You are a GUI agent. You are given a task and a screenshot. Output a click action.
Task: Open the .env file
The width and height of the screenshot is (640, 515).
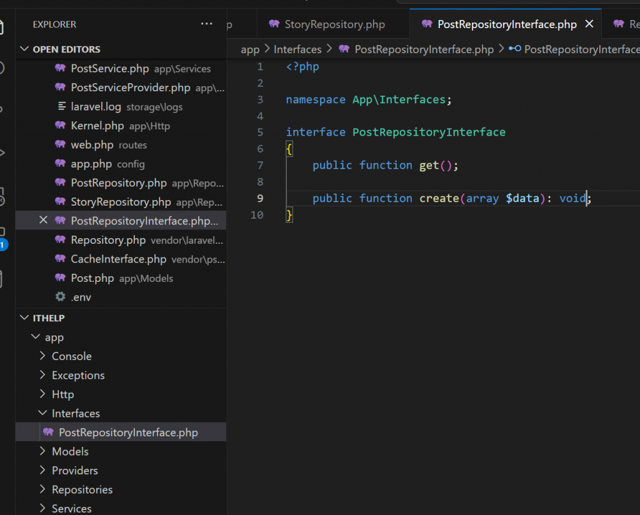tap(121, 297)
